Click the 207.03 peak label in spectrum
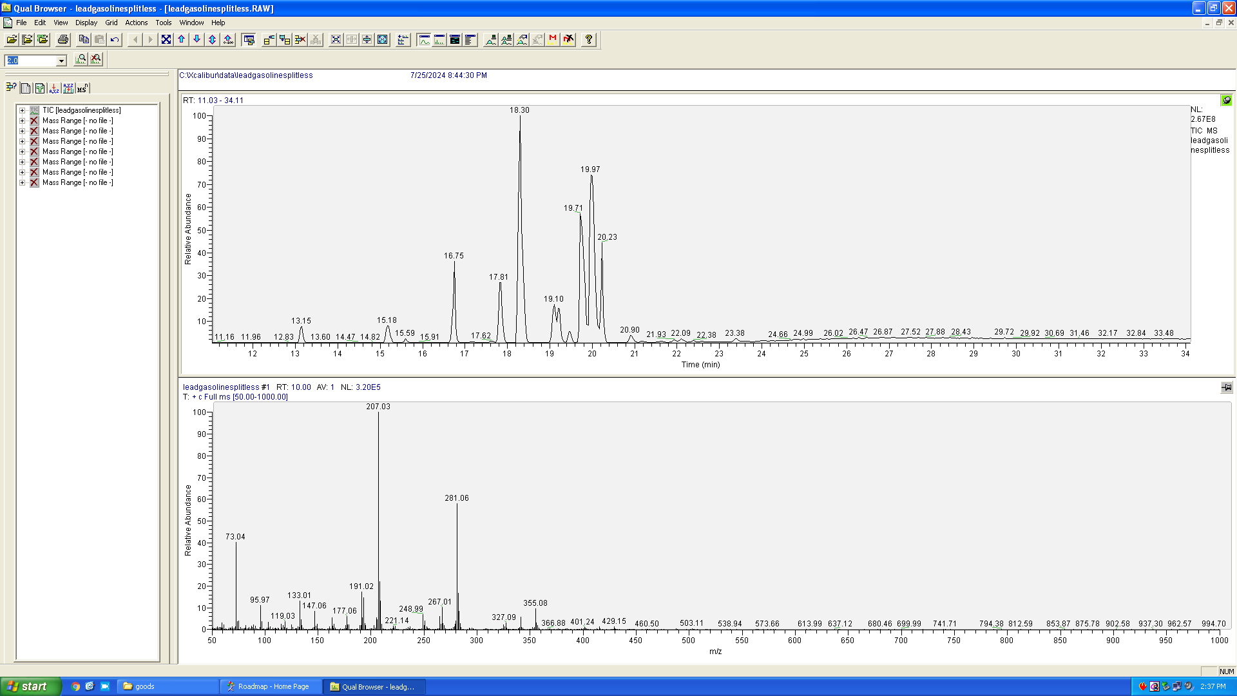 point(378,407)
